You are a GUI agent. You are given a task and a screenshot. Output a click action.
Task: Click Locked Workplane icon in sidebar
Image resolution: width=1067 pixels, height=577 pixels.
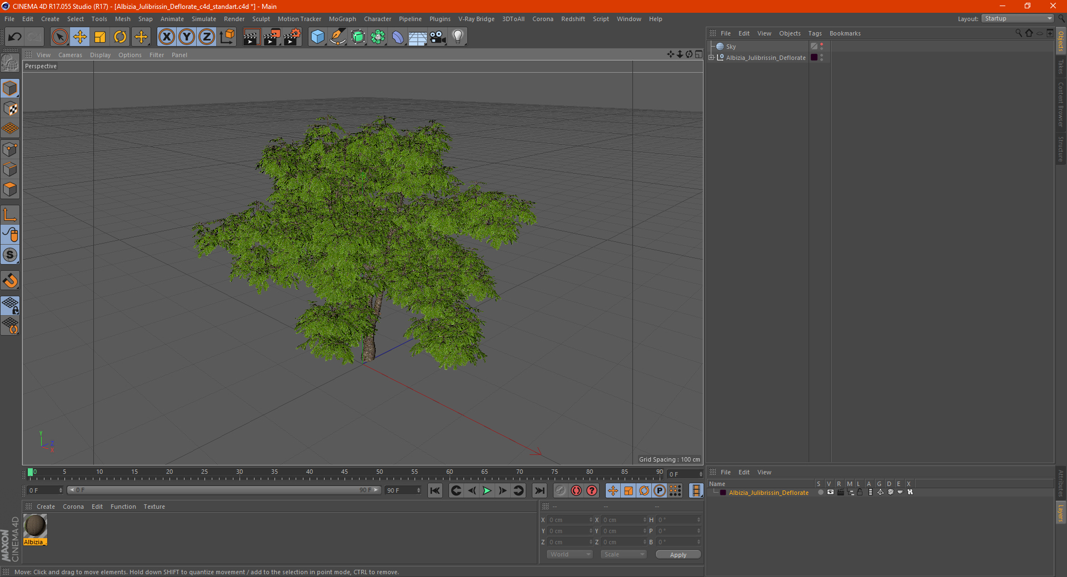11,305
